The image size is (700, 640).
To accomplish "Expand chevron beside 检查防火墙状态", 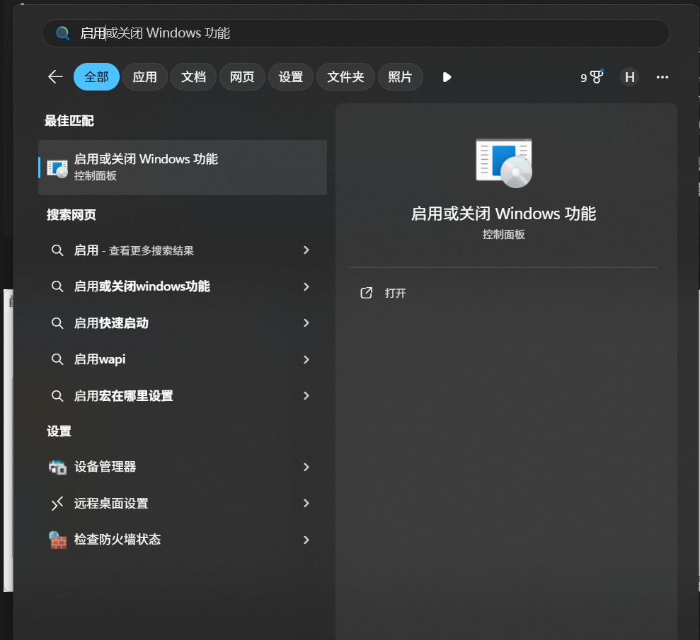I will [x=306, y=540].
